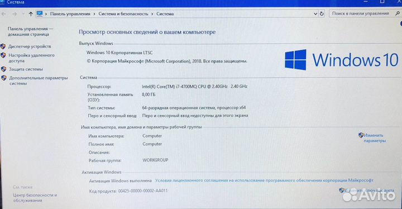Select '64-разрядная операционная система' text
Image resolution: width=402 pixels, height=209 pixels.
coord(179,108)
